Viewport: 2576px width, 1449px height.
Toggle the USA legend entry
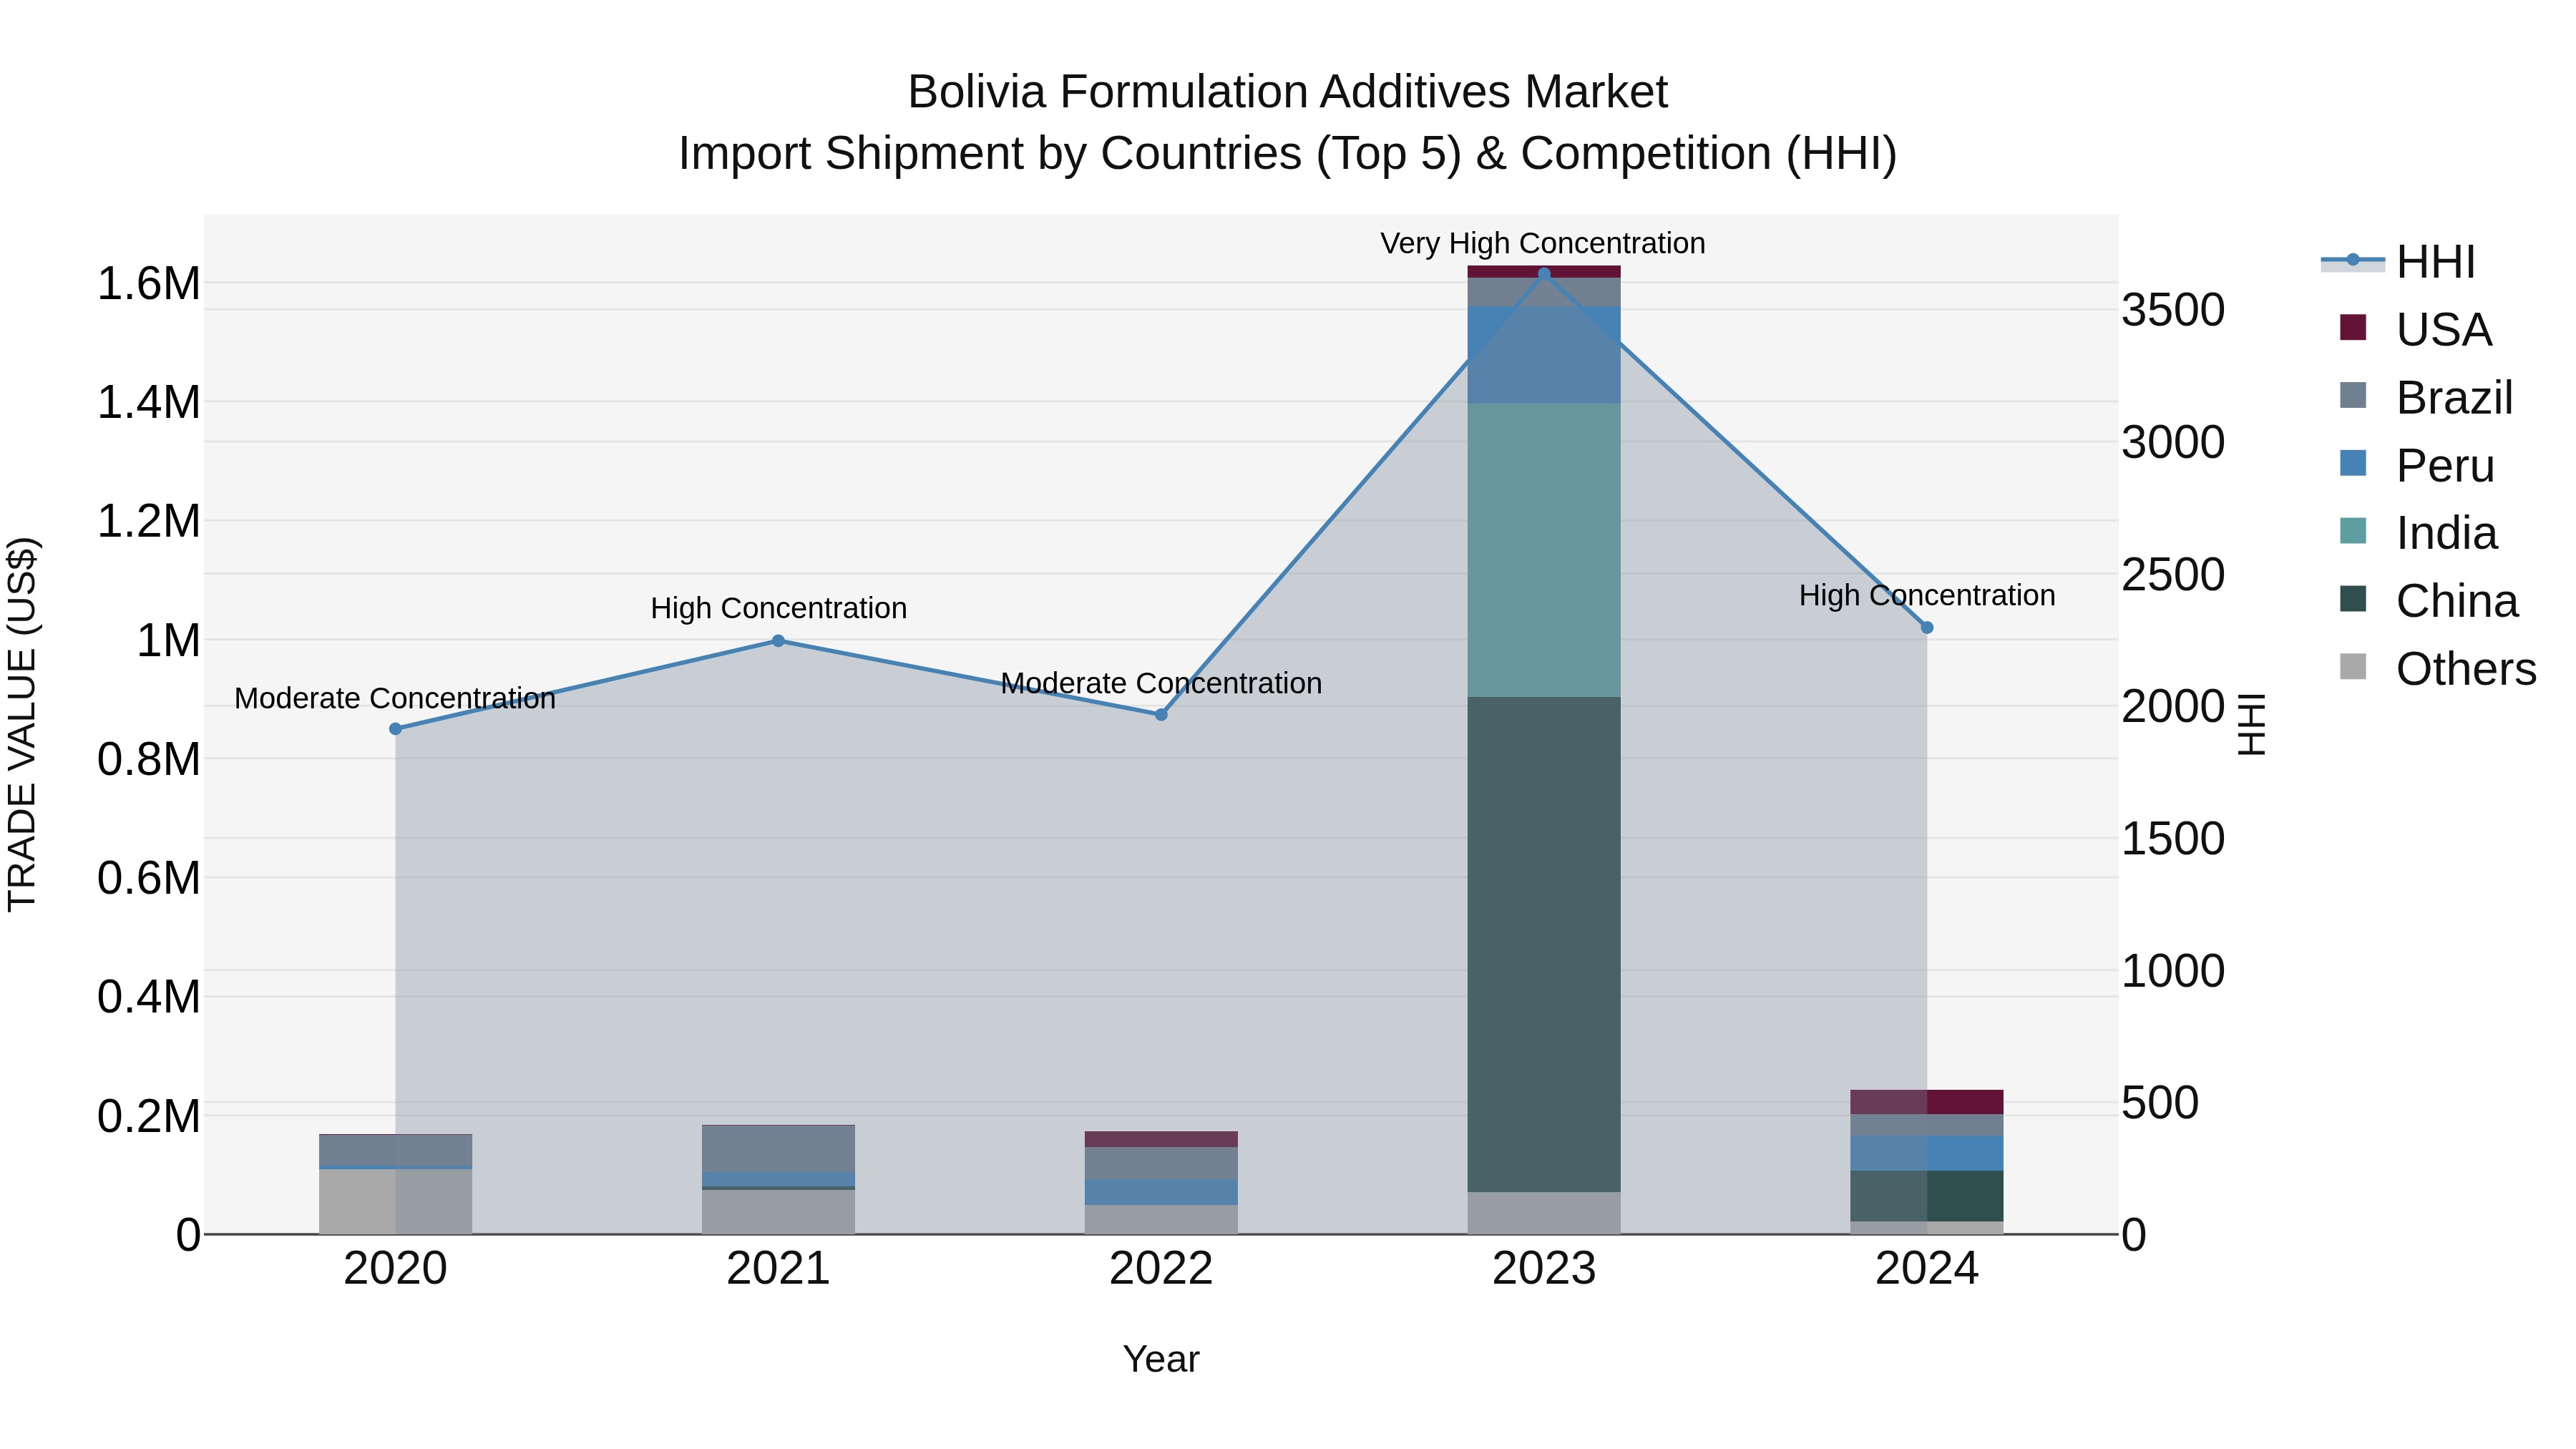tap(2416, 329)
